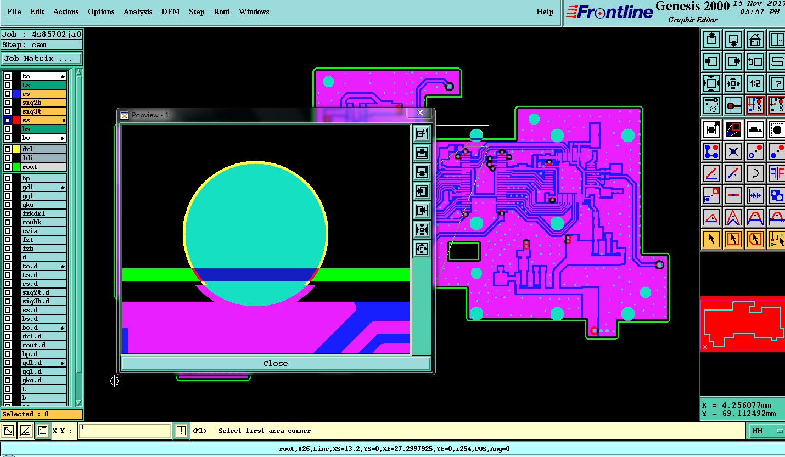Click the blue connected nodes tool icon
Image resolution: width=785 pixels, height=457 pixels.
point(712,151)
